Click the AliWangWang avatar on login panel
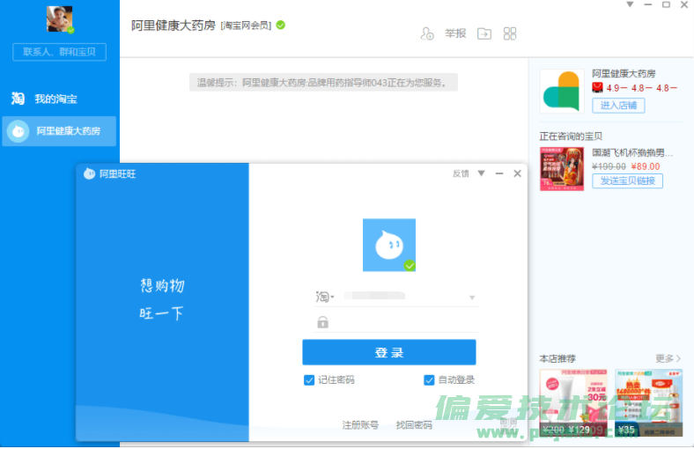Screen dimensions: 694x449 (388, 245)
